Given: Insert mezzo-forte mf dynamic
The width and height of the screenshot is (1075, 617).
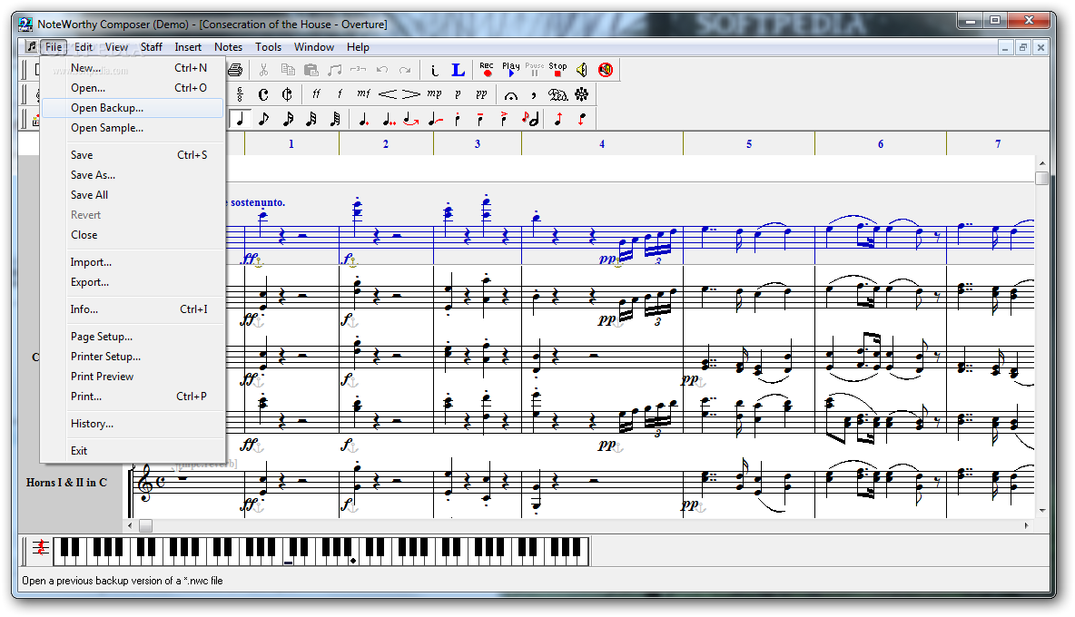Looking at the screenshot, I should [363, 94].
